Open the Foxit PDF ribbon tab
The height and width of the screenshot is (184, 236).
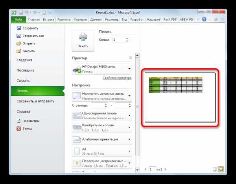170,20
